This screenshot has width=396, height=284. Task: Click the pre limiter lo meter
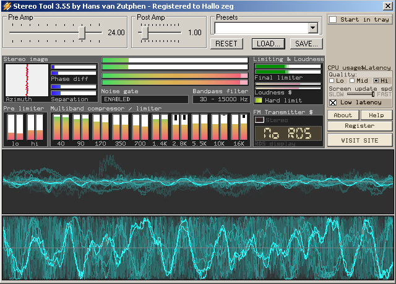pyautogui.click(x=15, y=127)
